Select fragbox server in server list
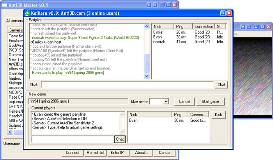This screenshot has width=273, height=160. tap(15, 78)
